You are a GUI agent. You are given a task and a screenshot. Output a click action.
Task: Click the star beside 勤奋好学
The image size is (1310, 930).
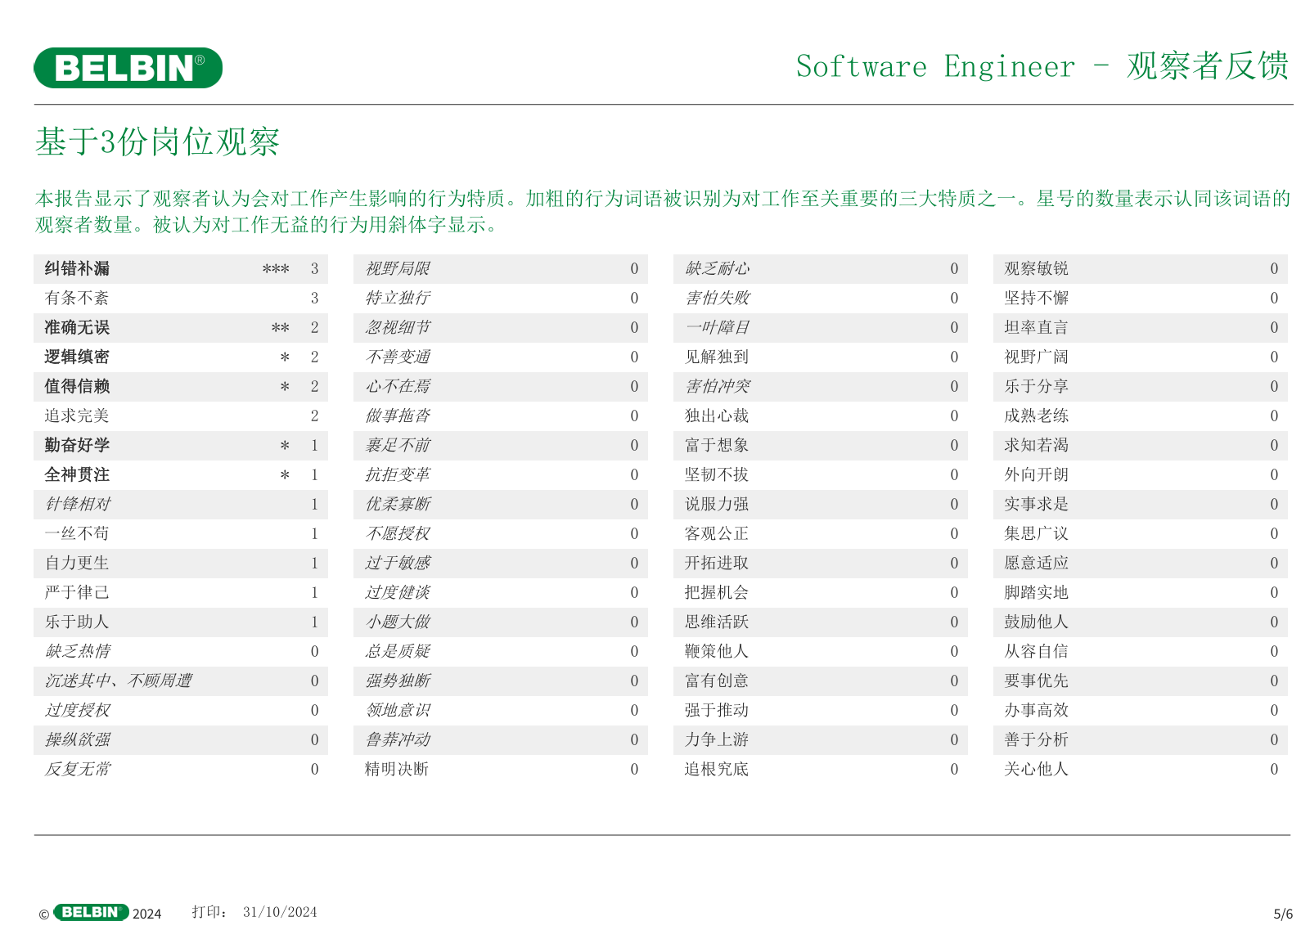(x=285, y=446)
